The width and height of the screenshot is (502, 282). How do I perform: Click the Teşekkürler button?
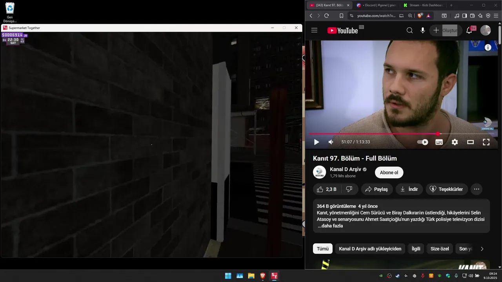pyautogui.click(x=447, y=189)
